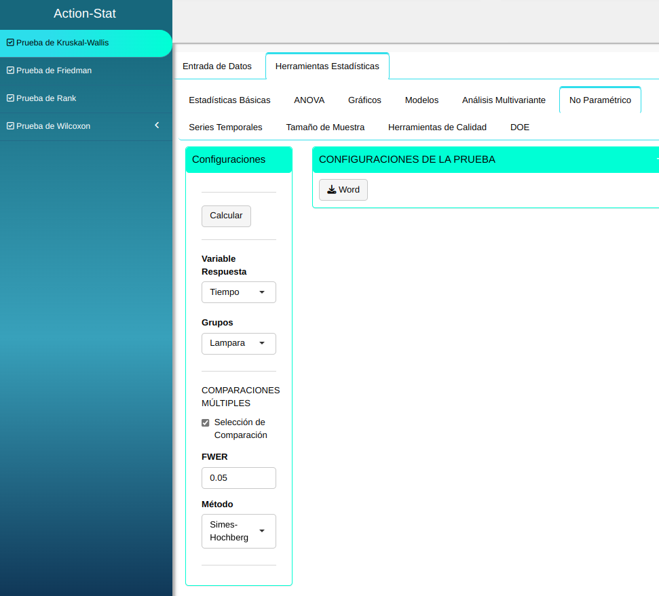The height and width of the screenshot is (596, 659).
Task: Click the check icon beside Prueba de Rank
Action: coord(10,98)
